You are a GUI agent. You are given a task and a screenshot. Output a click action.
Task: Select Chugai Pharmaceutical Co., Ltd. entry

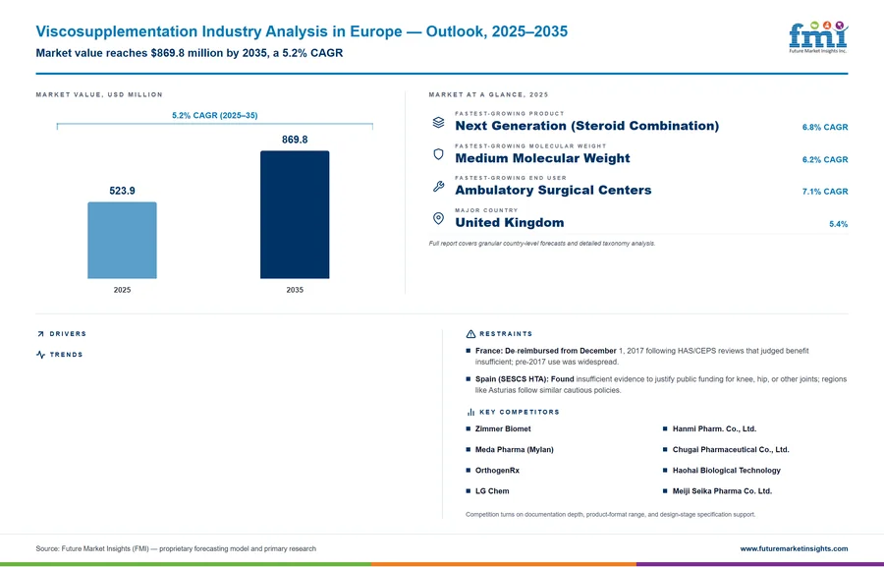731,450
